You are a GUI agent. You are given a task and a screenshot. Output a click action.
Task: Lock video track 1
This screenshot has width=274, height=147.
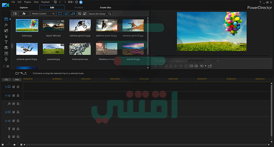(x=18, y=86)
